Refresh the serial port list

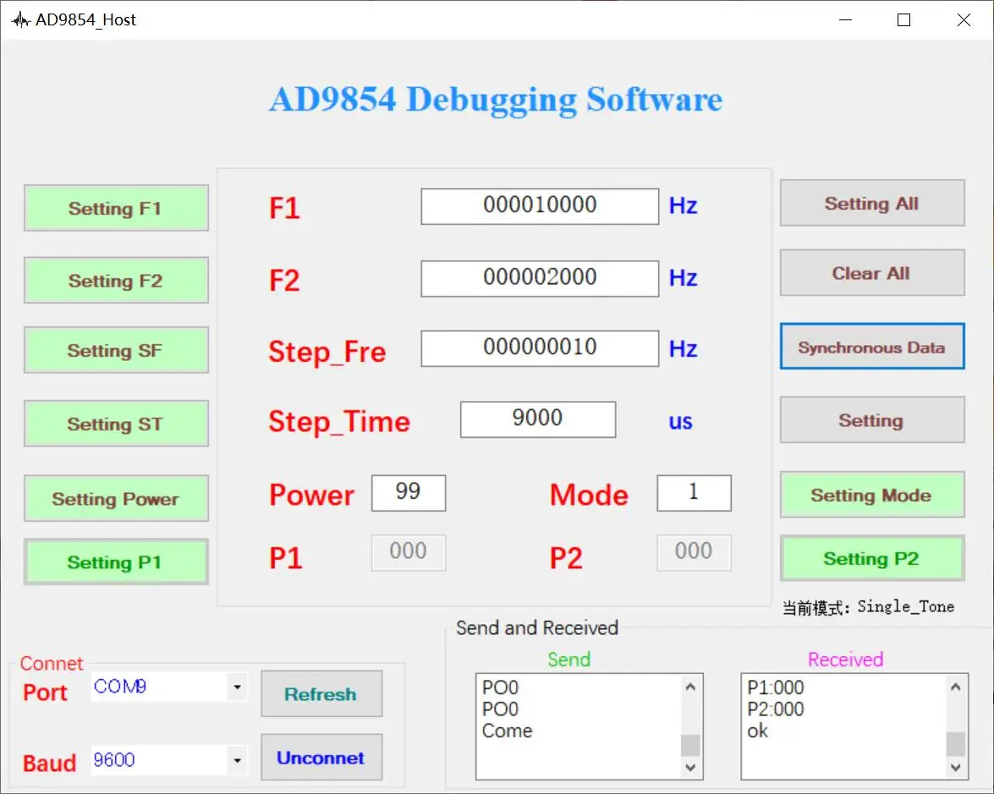pyautogui.click(x=321, y=694)
